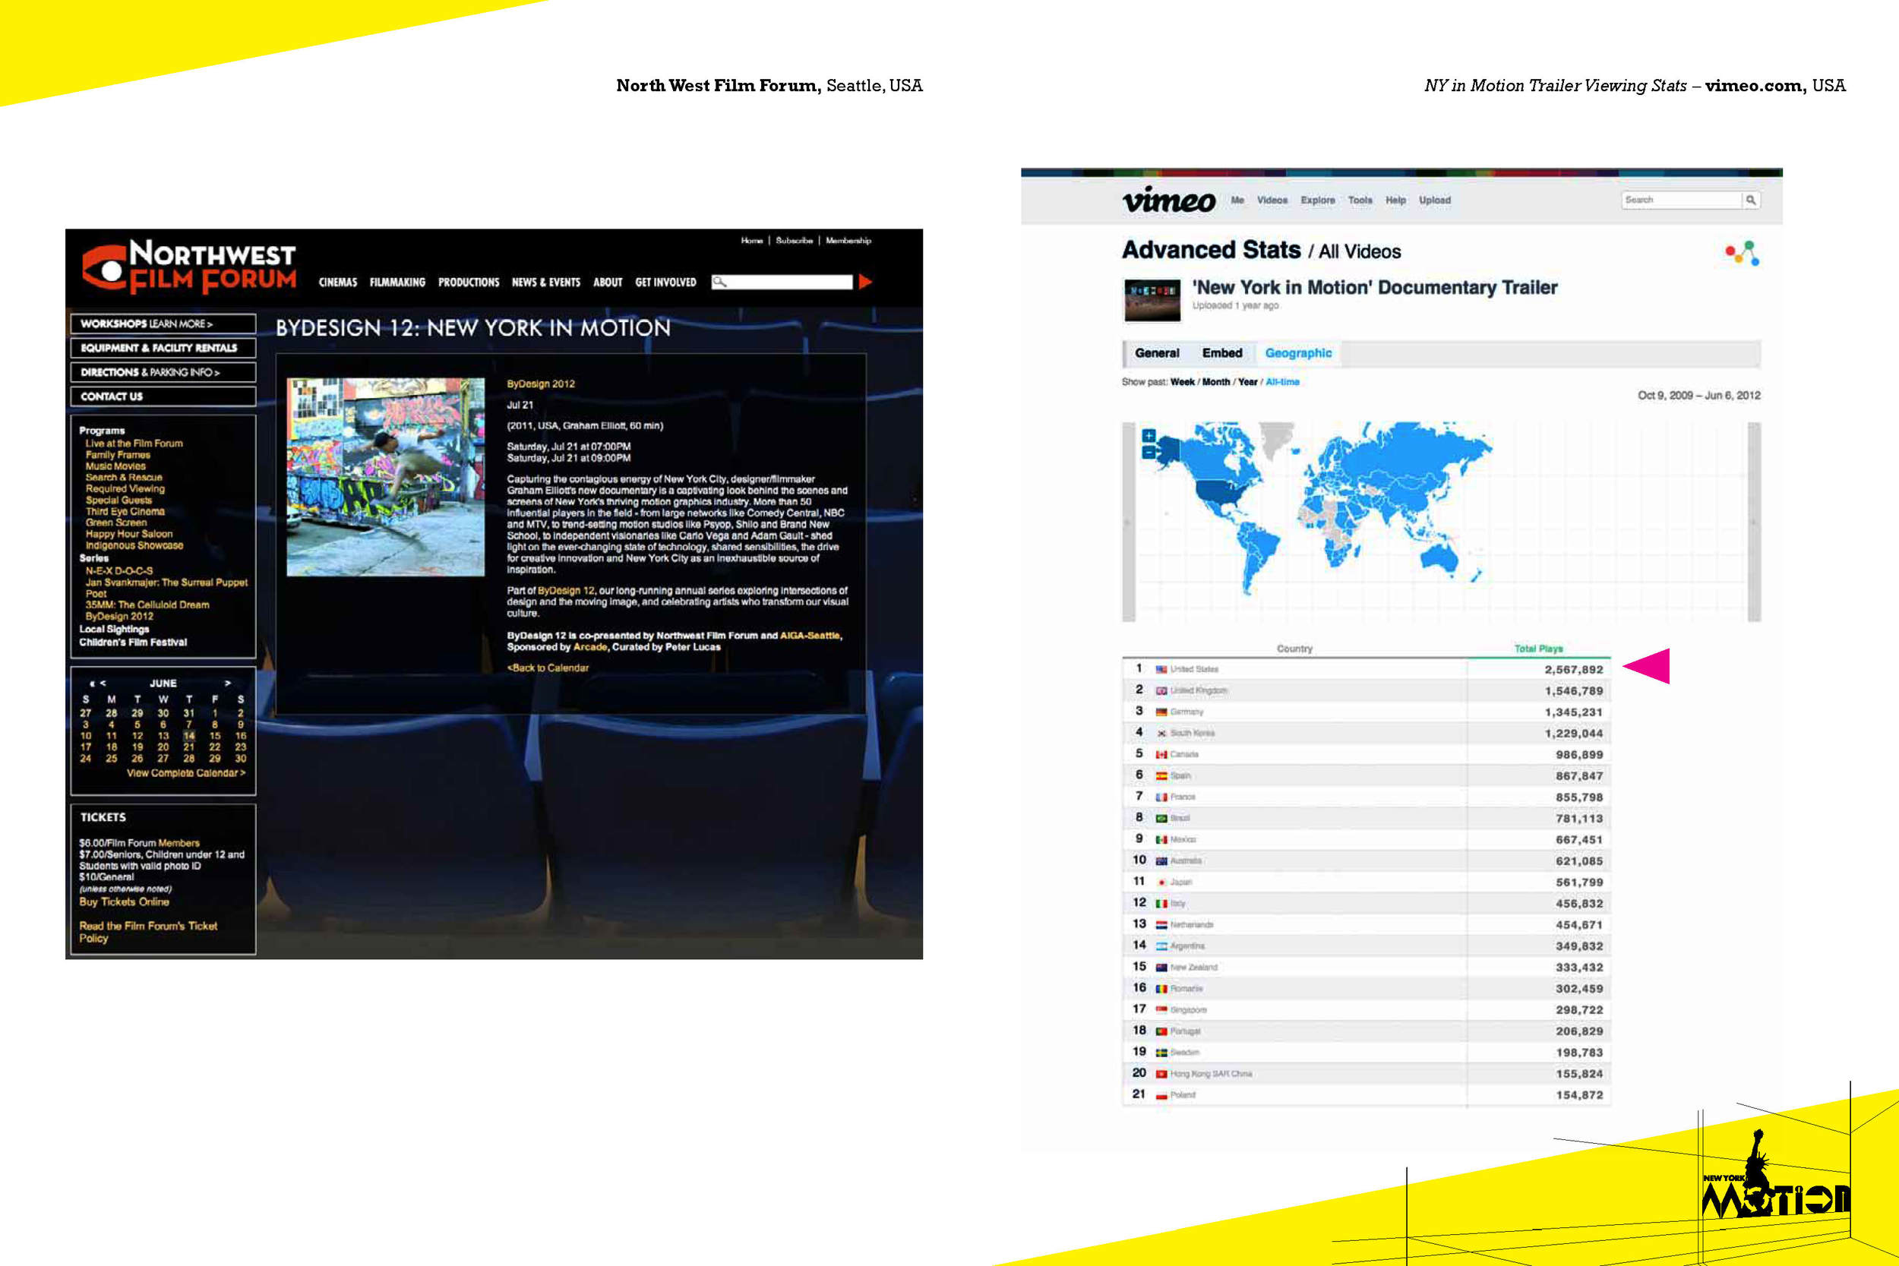Screen dimensions: 1899x1266
Task: Open AIGA-Seattle link
Action: pos(810,636)
